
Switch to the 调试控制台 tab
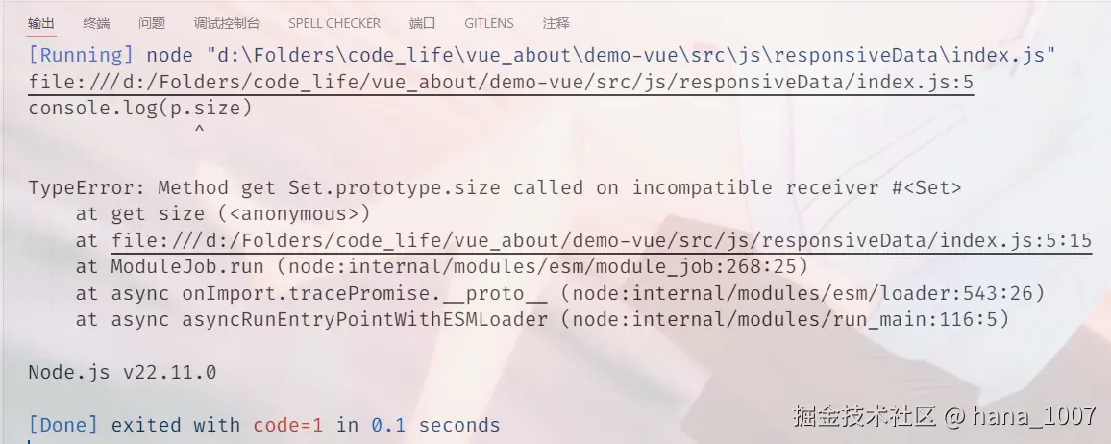pos(226,23)
